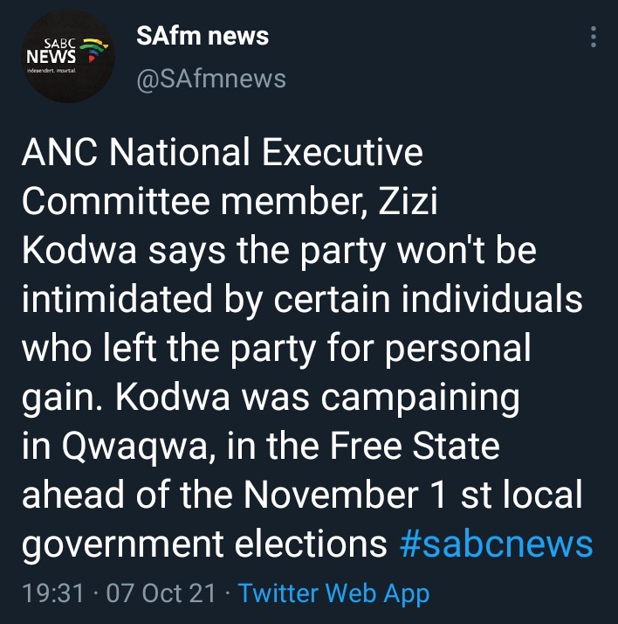Click the word 'campaining' in the tweet
This screenshot has height=624, width=618.
click(x=420, y=399)
